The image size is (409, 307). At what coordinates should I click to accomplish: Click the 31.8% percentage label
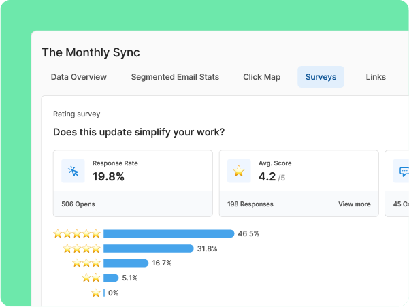point(207,248)
